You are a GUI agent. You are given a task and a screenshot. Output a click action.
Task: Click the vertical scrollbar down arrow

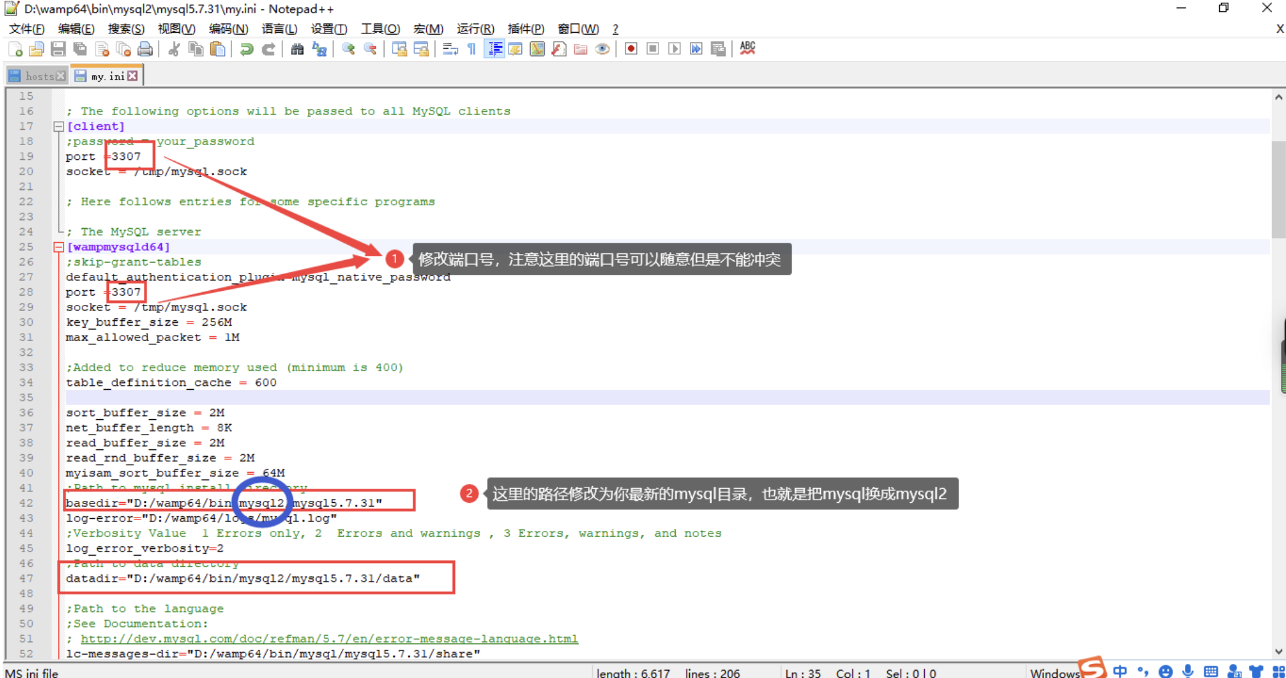(1279, 652)
